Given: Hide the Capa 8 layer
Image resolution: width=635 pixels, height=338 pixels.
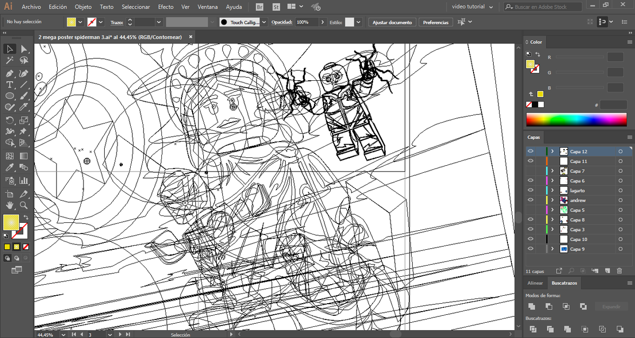Looking at the screenshot, I should (x=530, y=220).
